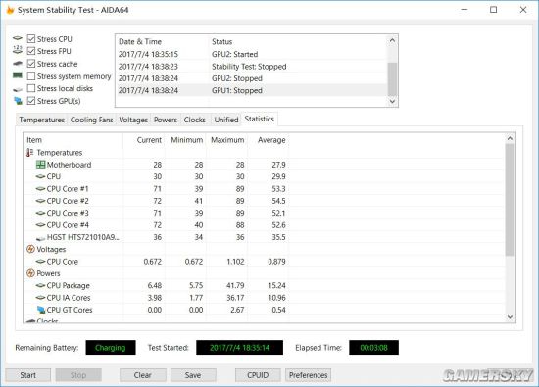This screenshot has height=387, width=539.
Task: Click the AIDA64 flame icon in title bar
Action: 10,10
